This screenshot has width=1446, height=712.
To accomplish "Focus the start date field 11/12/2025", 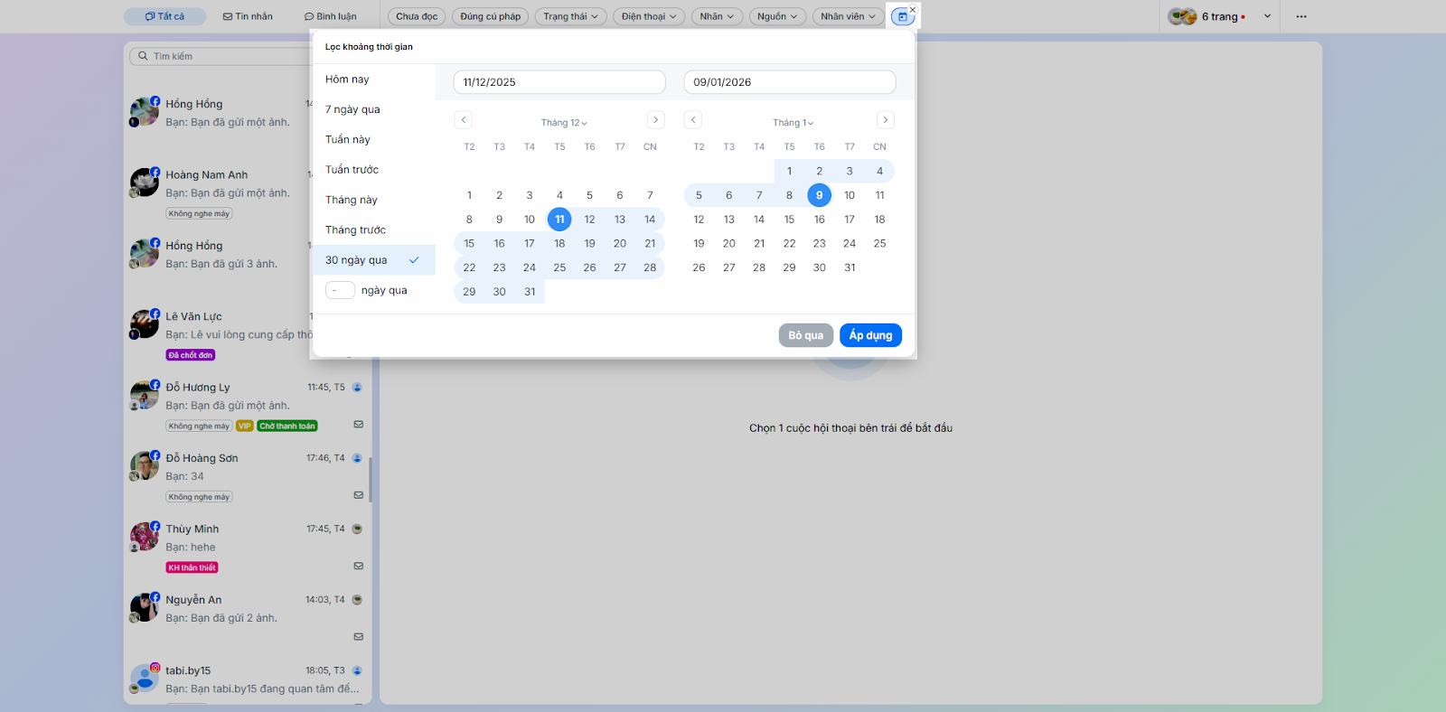I will pyautogui.click(x=559, y=82).
